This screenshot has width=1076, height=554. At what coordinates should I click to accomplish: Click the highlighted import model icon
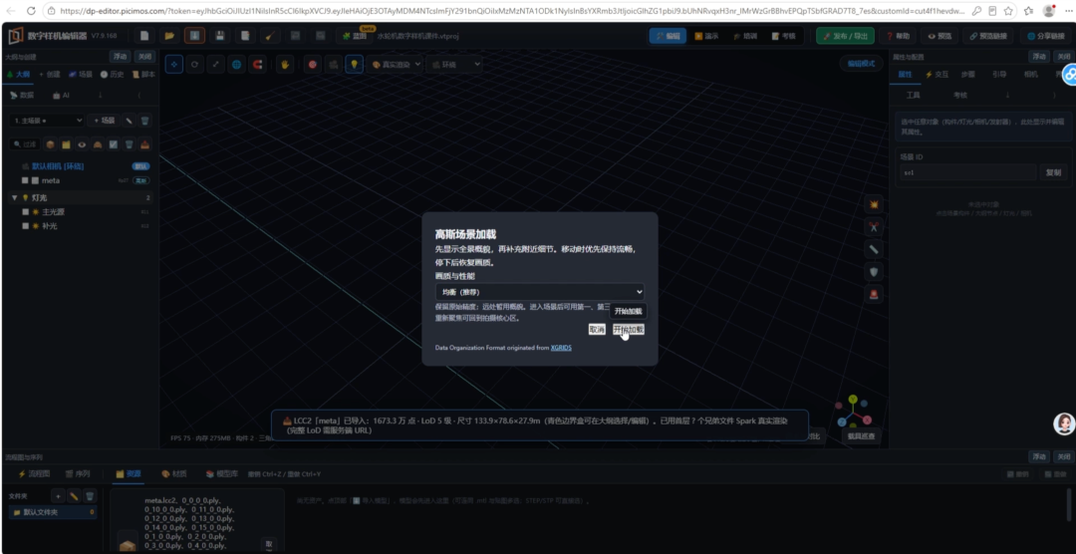click(194, 36)
